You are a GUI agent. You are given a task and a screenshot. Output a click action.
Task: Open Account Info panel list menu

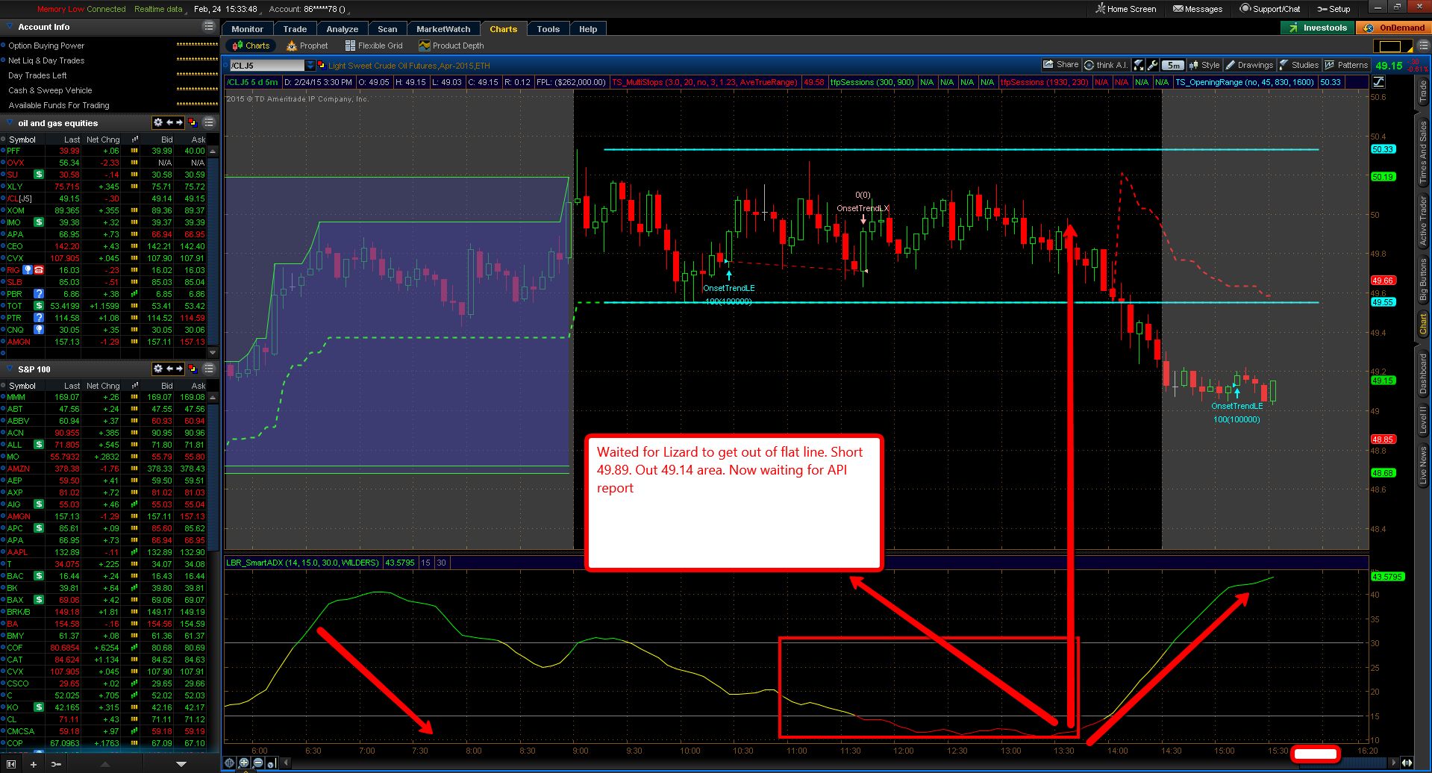[209, 27]
